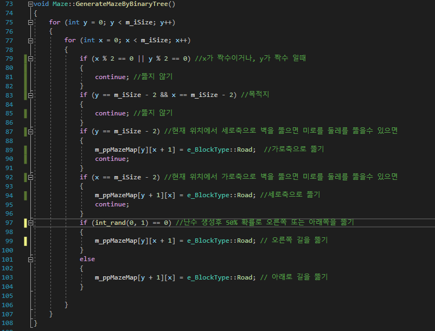The image size is (435, 331).
Task: Collapse the if block fold at line 87
Action: click(x=30, y=132)
